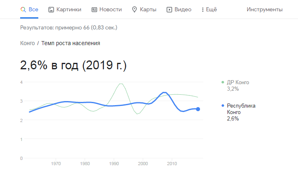The height and width of the screenshot is (170, 298).
Task: Click the Картинки image icon
Action: [x=51, y=10]
